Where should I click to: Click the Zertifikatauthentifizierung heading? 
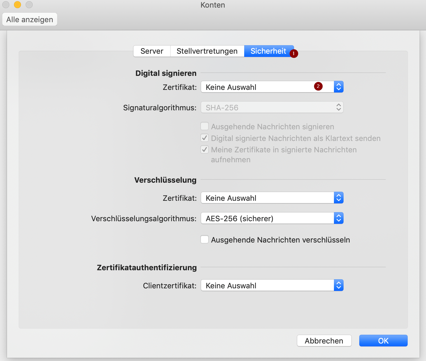[147, 268]
